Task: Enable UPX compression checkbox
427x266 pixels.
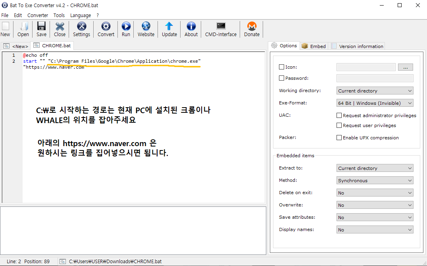Action: click(x=339, y=138)
